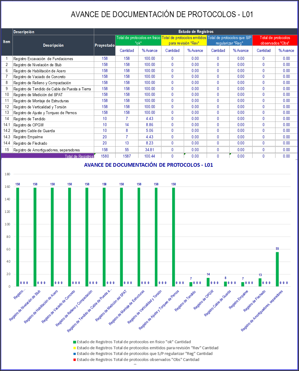The width and height of the screenshot is (299, 371).
Task: Click the "Registro de Amortiguadores, separadores" axis label
Action: (263, 311)
